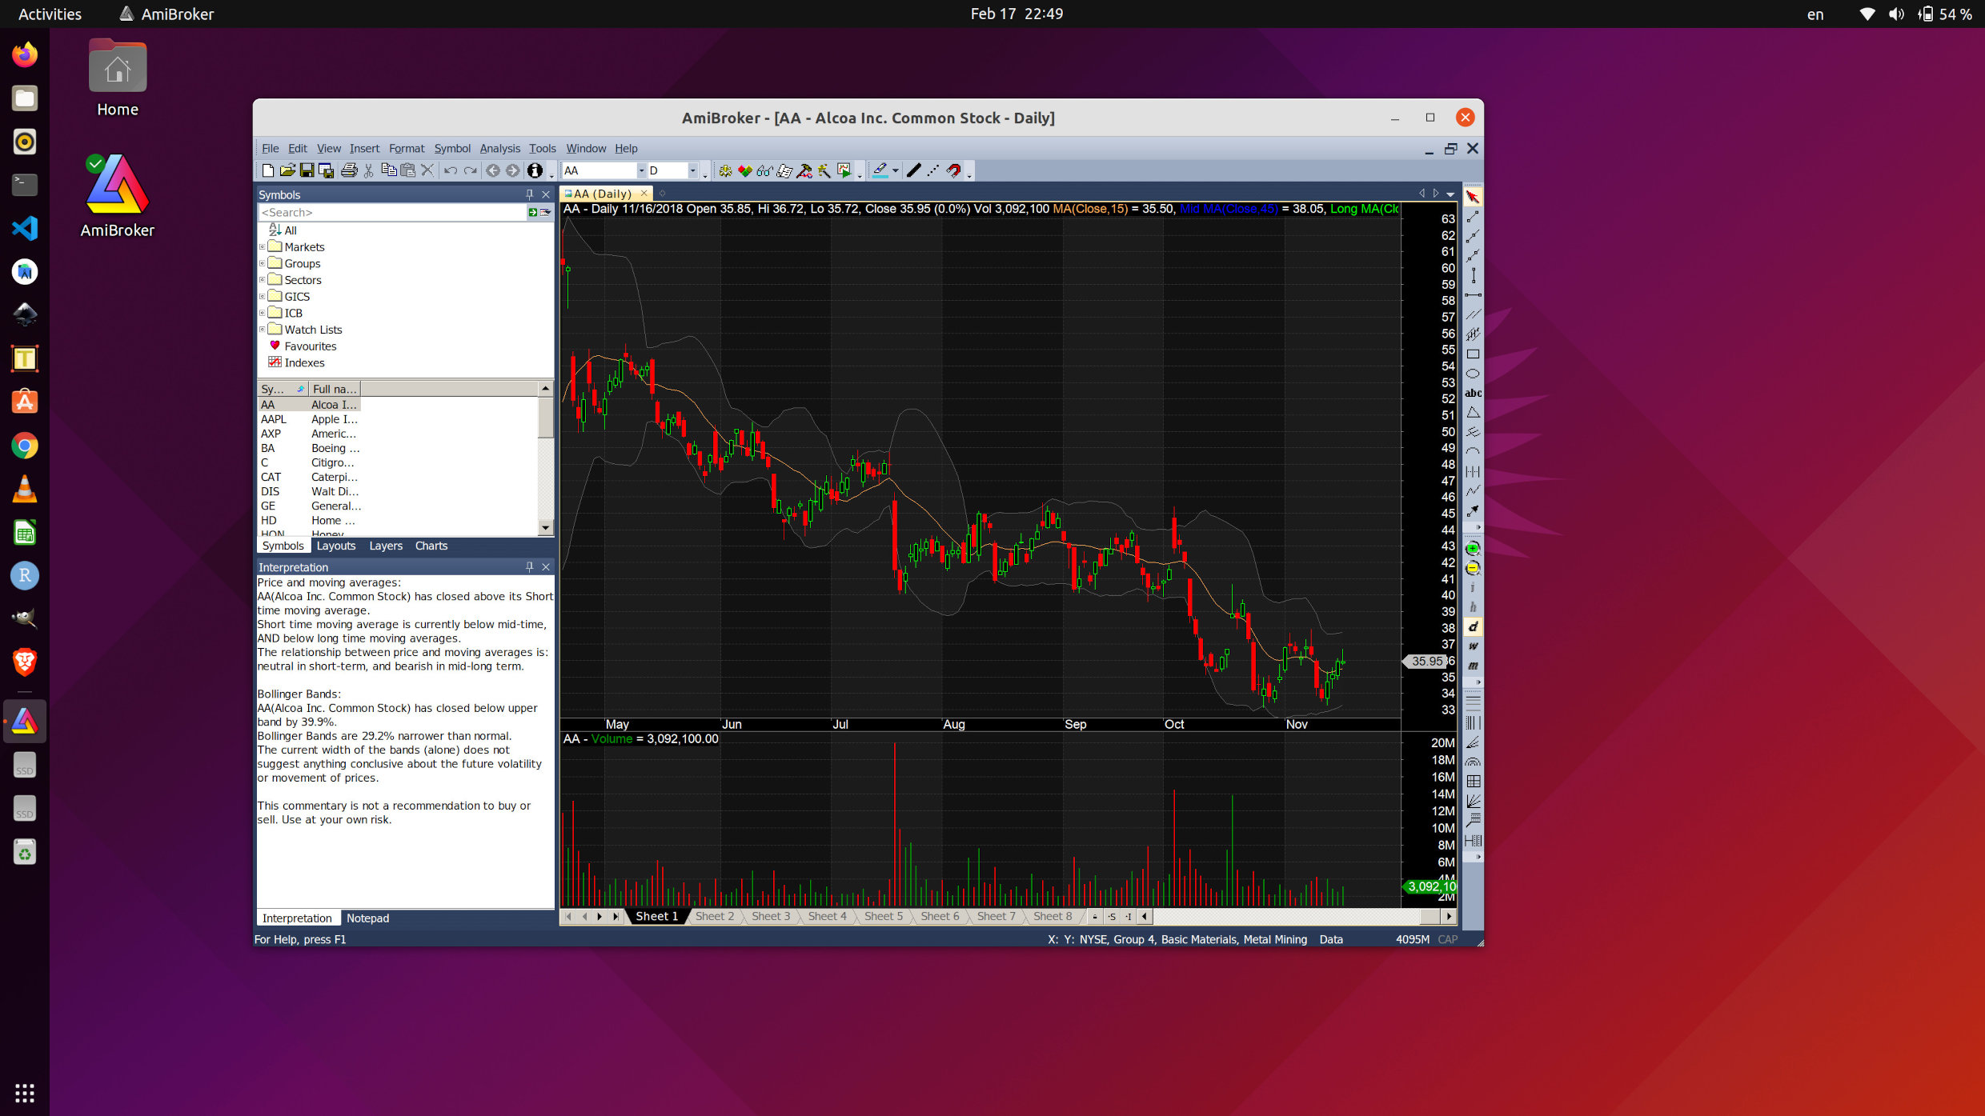Toggle weekly 'w' interval button

tap(1473, 646)
